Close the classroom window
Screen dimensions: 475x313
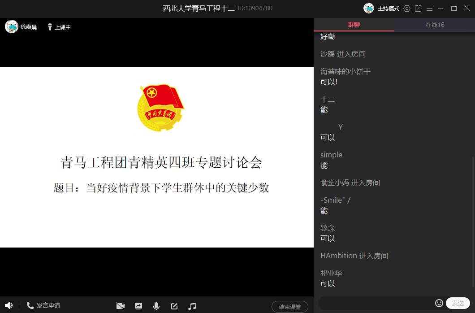(467, 9)
